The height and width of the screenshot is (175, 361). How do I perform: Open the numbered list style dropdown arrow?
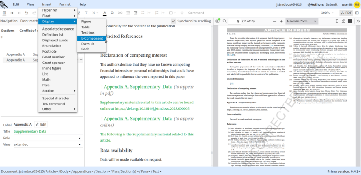(163, 13)
